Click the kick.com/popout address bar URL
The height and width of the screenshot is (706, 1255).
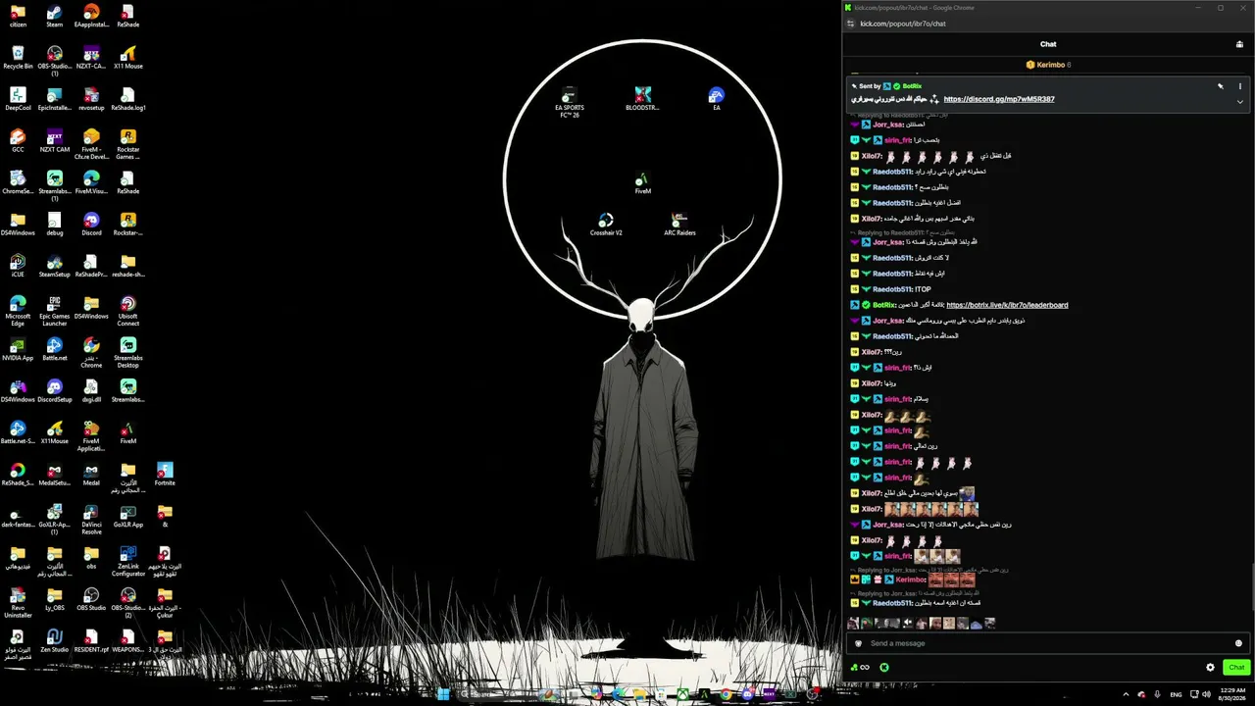click(x=903, y=24)
